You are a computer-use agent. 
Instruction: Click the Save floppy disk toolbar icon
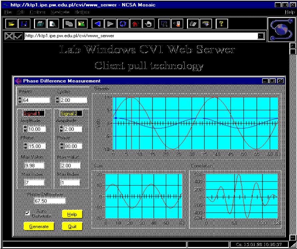(24, 24)
